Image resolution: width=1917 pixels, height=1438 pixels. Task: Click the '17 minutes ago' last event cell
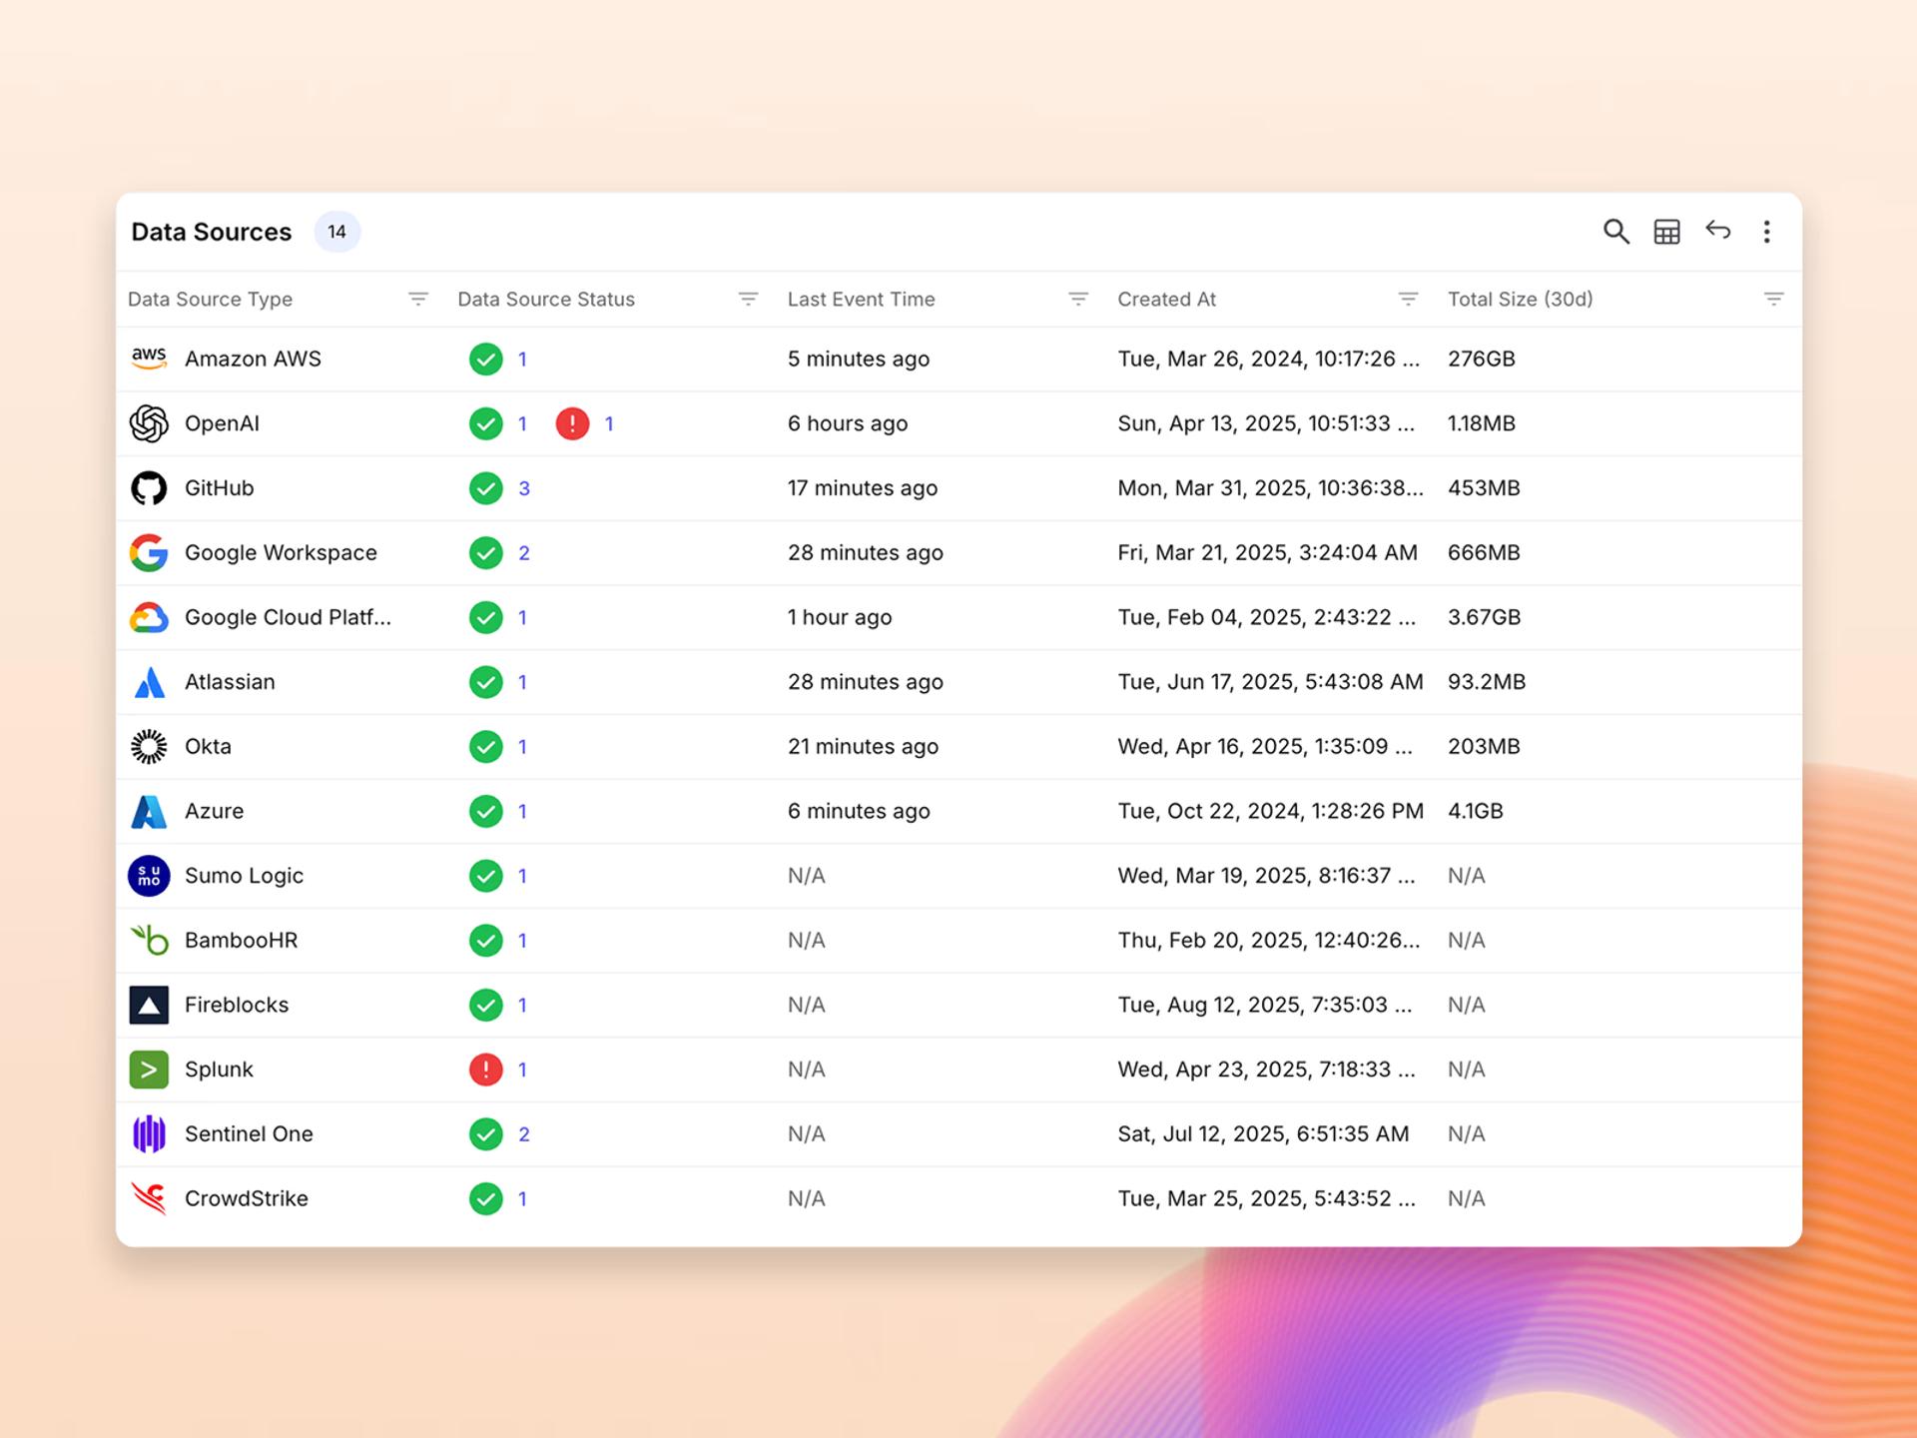(x=862, y=488)
